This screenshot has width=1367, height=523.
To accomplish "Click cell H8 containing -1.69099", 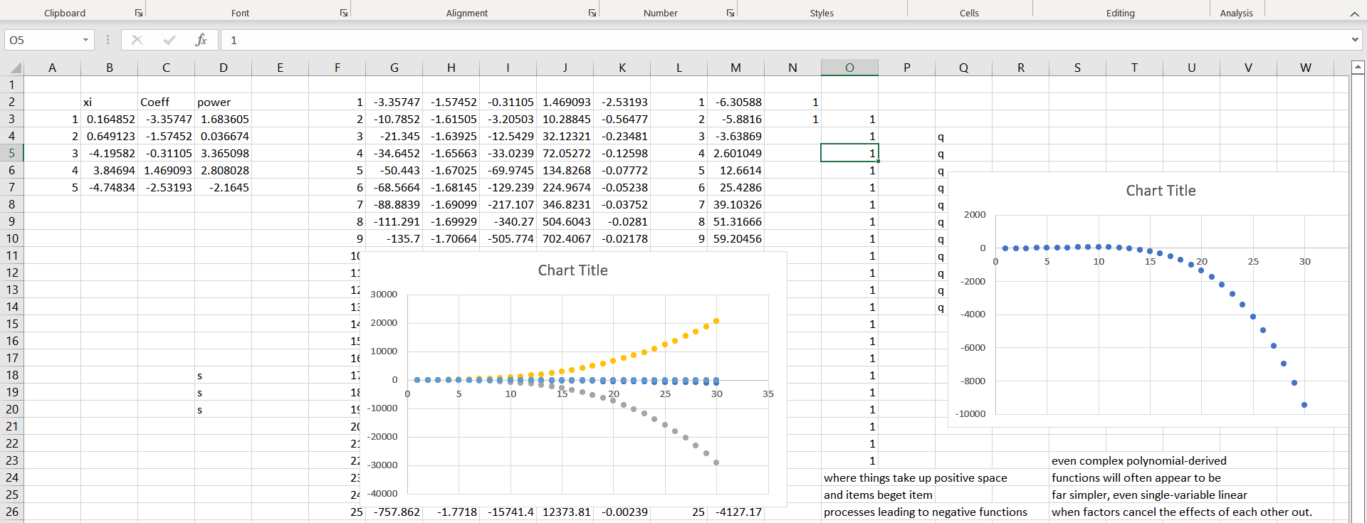I will 451,204.
